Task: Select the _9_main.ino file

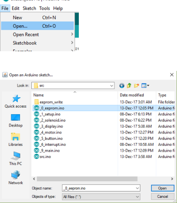Action: click(47, 150)
